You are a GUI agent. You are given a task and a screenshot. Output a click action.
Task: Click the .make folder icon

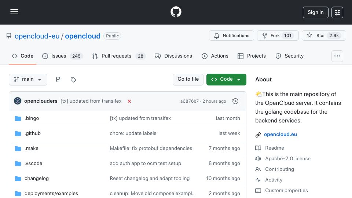click(x=18, y=148)
